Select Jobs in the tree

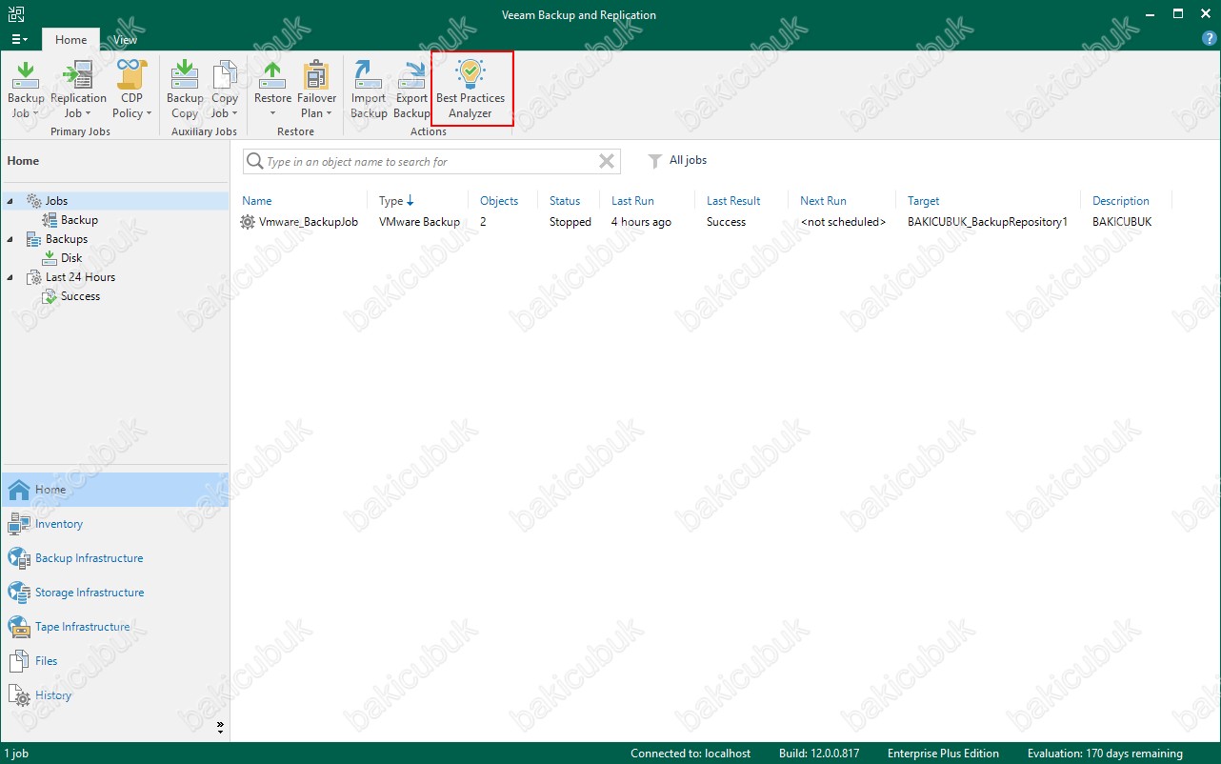pos(56,201)
